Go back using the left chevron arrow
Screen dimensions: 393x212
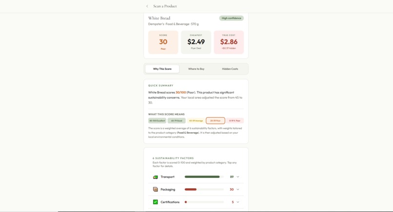click(x=147, y=6)
